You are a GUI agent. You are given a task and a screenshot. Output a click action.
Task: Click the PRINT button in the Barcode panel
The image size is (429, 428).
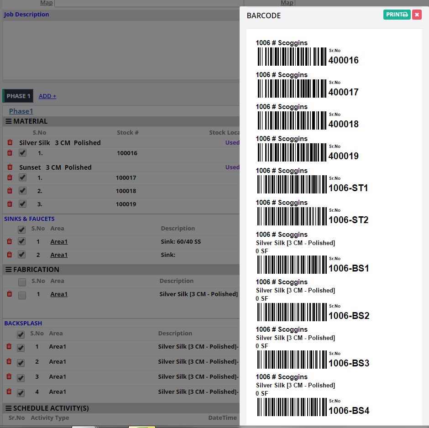[x=397, y=15]
